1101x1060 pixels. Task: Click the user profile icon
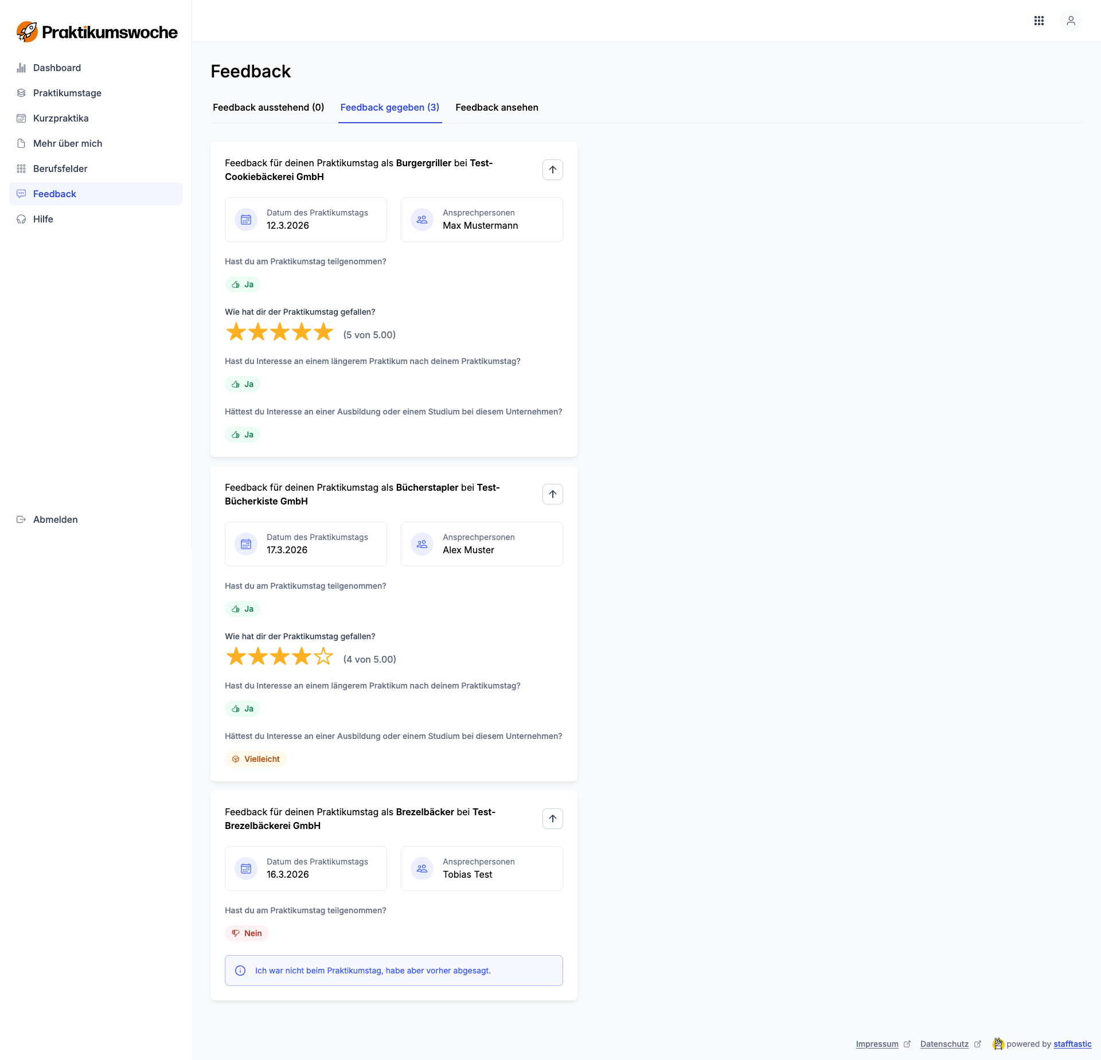1071,21
